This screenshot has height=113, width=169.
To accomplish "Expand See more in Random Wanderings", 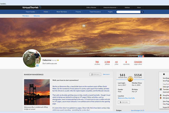I will pyautogui.click(x=106, y=74).
